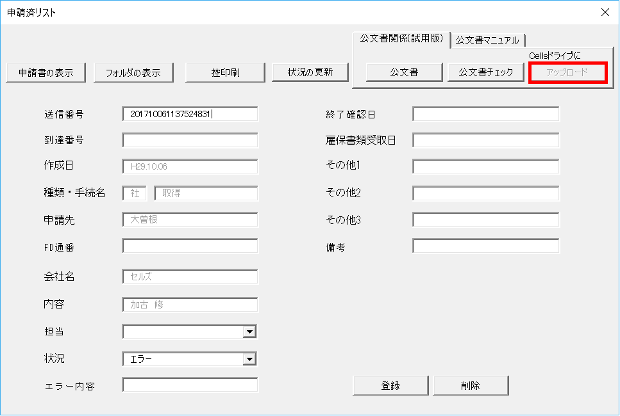
Task: Click the 会社名 label text
Action: pyautogui.click(x=59, y=276)
